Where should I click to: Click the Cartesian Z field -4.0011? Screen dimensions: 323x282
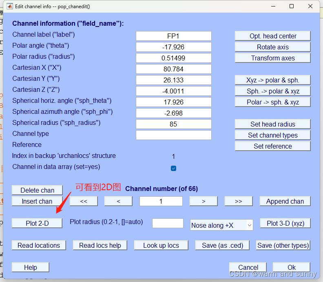pos(173,91)
